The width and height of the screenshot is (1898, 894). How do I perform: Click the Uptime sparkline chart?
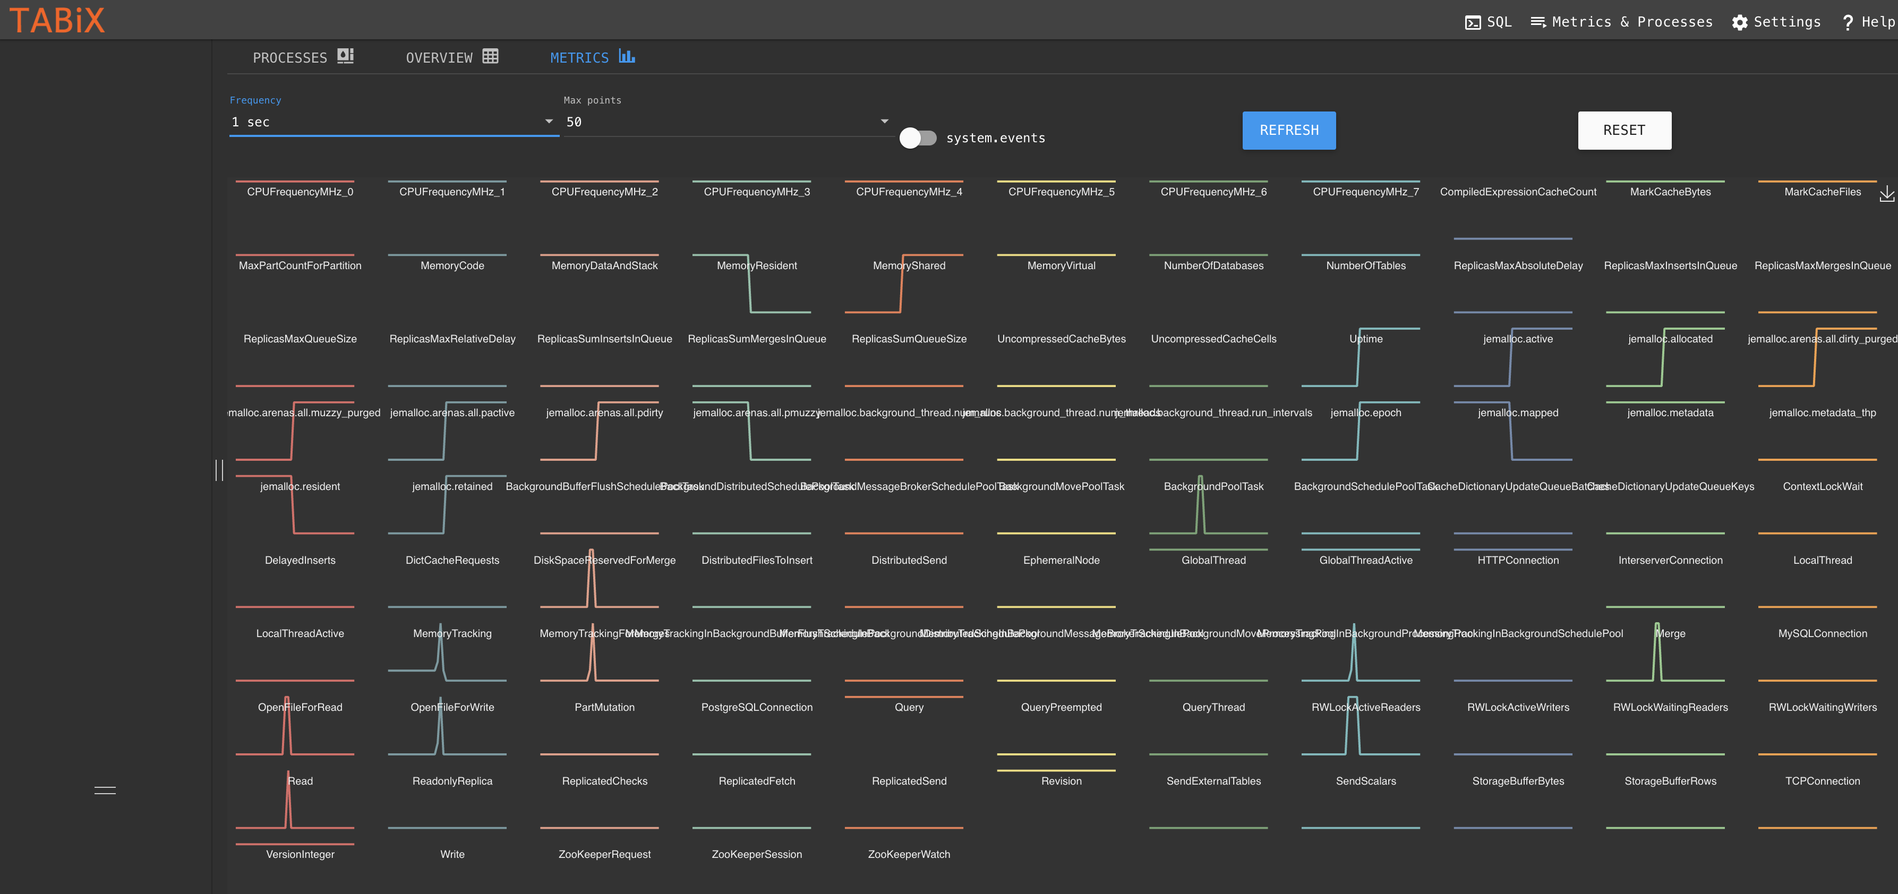[1360, 357]
